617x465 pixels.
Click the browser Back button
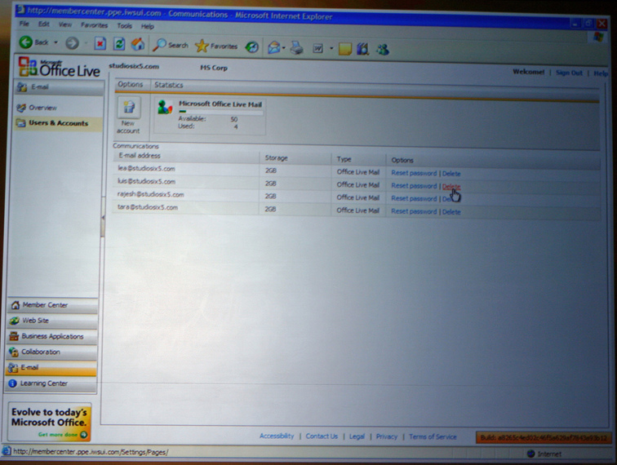[34, 43]
